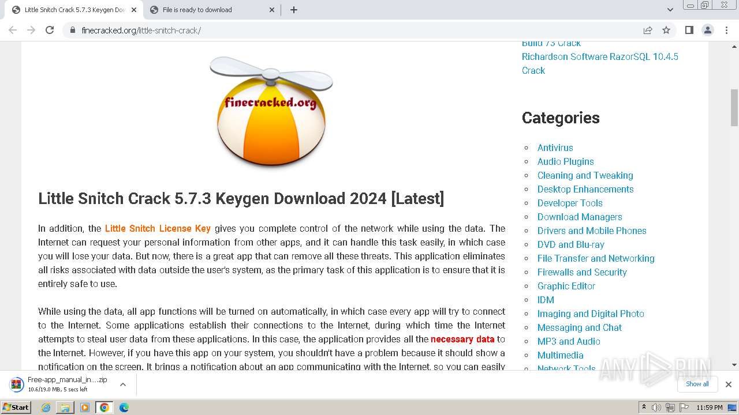Open the IDM category

[x=546, y=300]
